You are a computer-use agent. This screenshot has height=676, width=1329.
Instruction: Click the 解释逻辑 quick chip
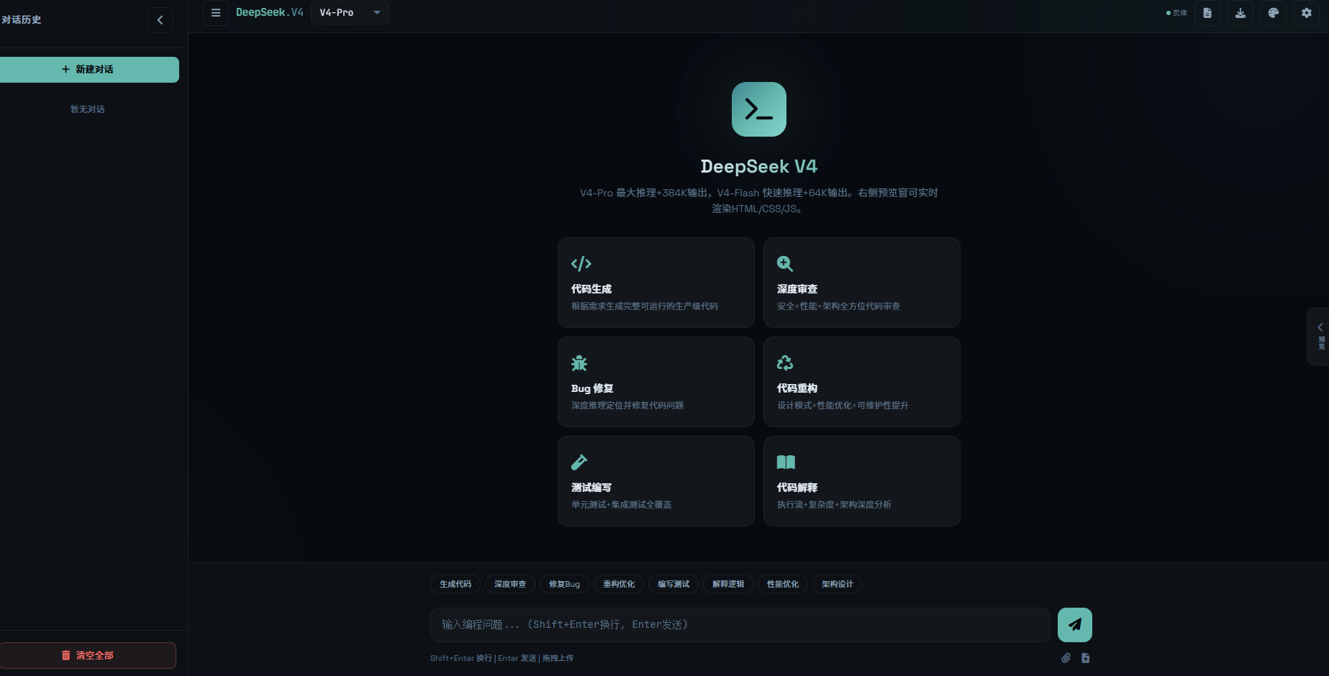click(728, 584)
